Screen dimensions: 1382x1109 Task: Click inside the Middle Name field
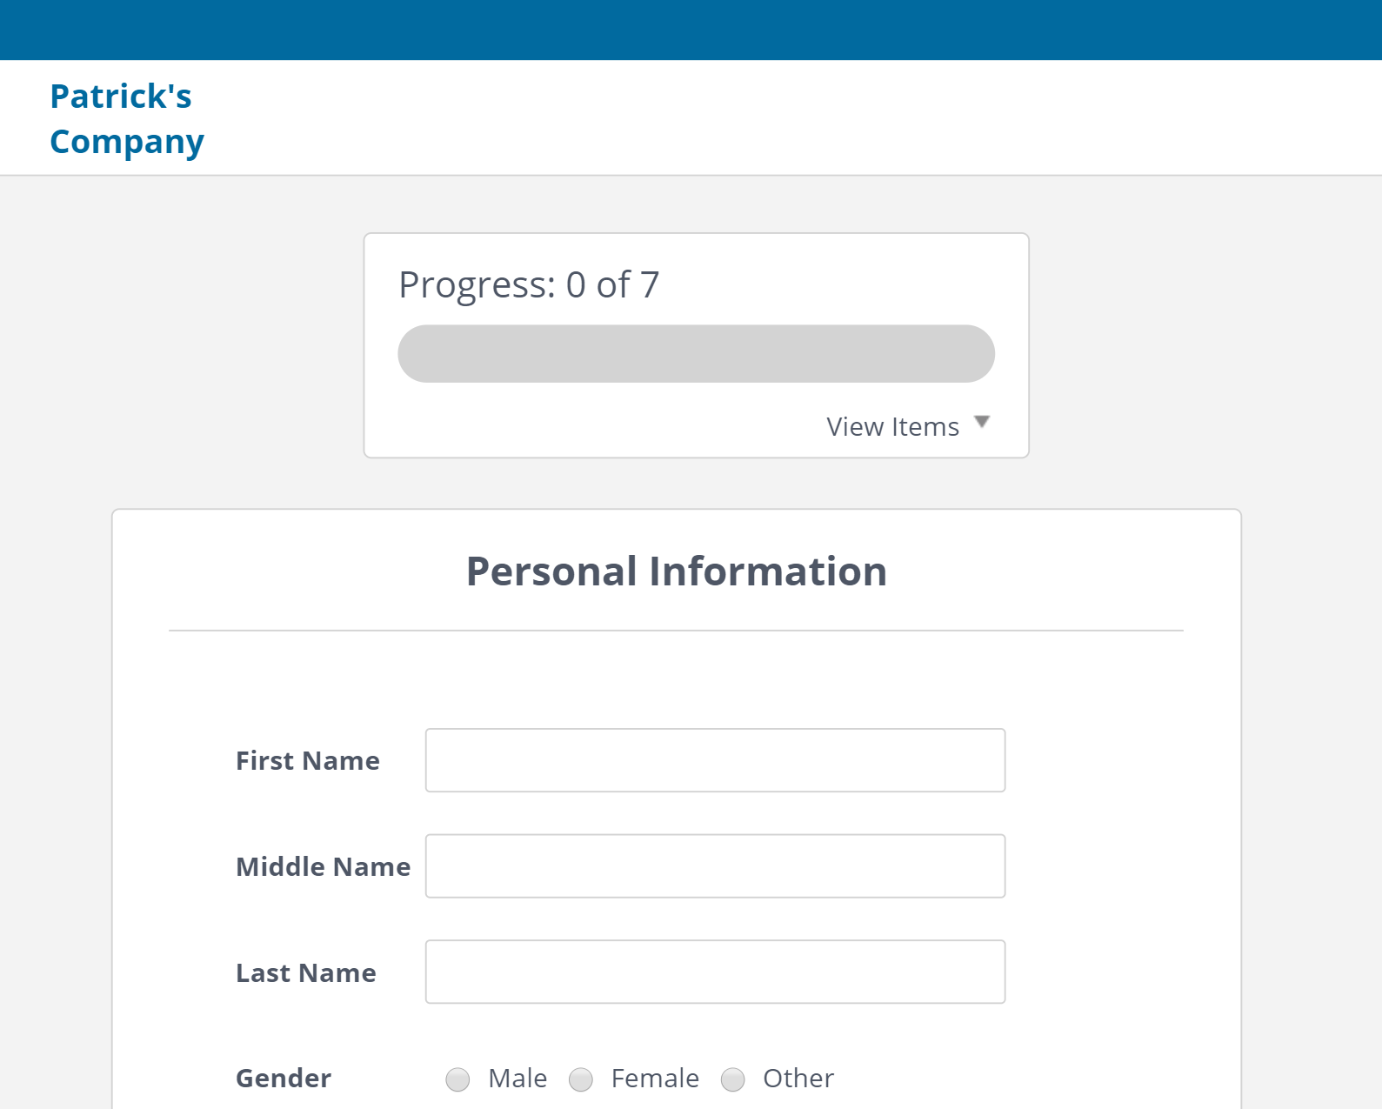point(714,865)
